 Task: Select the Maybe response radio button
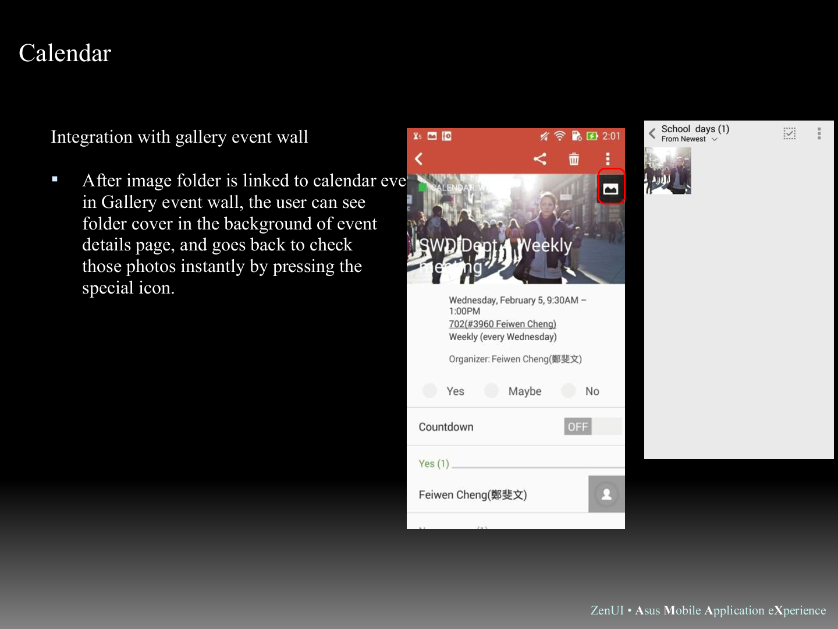tap(492, 391)
